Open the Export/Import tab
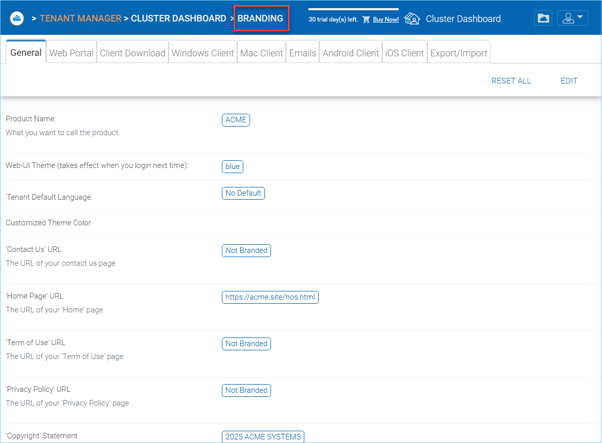The width and height of the screenshot is (602, 443). point(459,53)
